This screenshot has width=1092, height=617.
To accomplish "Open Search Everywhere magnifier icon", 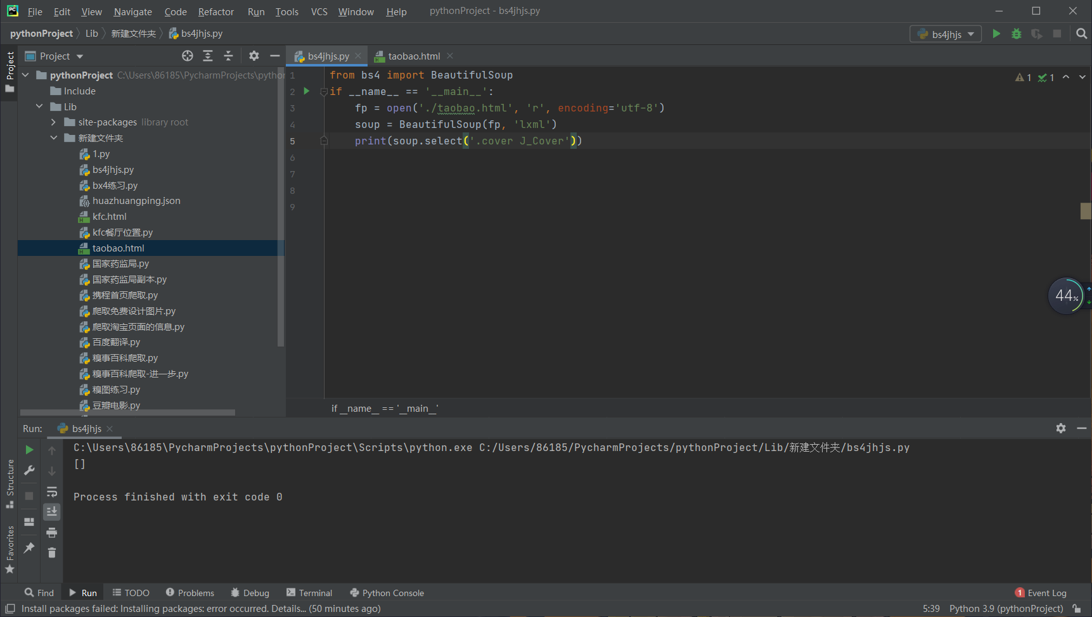I will pos(1082,34).
